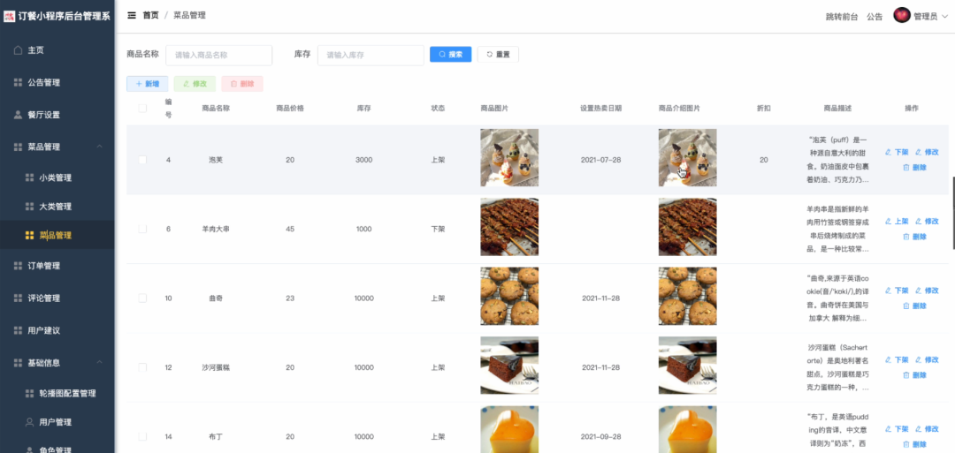Go to 小类管理 submenu
This screenshot has height=453, width=955.
click(57, 177)
